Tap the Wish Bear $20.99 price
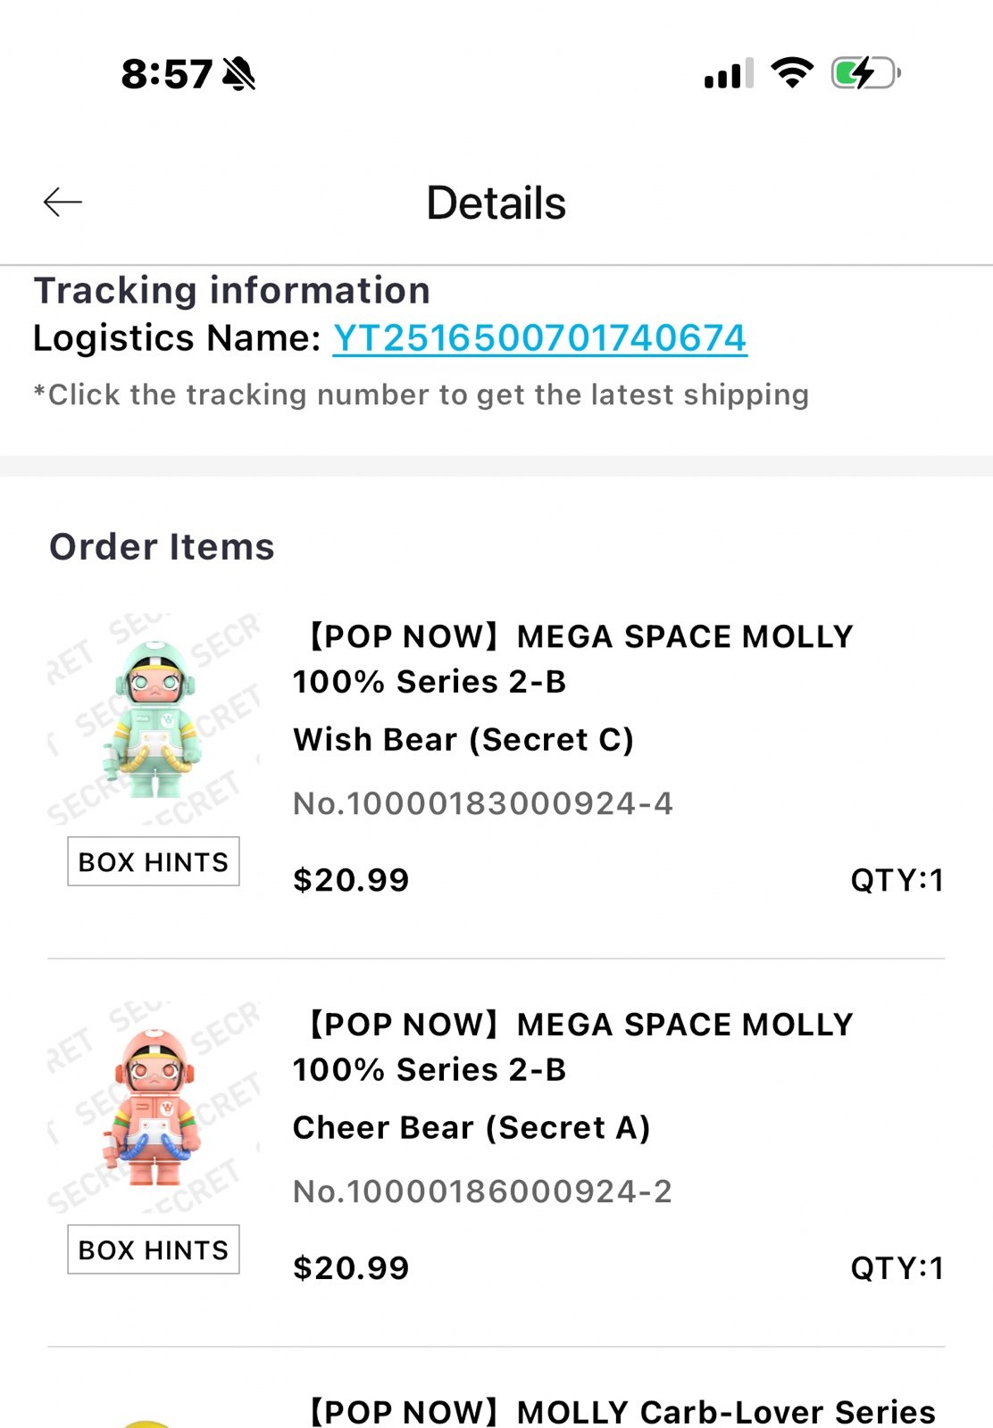 tap(351, 880)
